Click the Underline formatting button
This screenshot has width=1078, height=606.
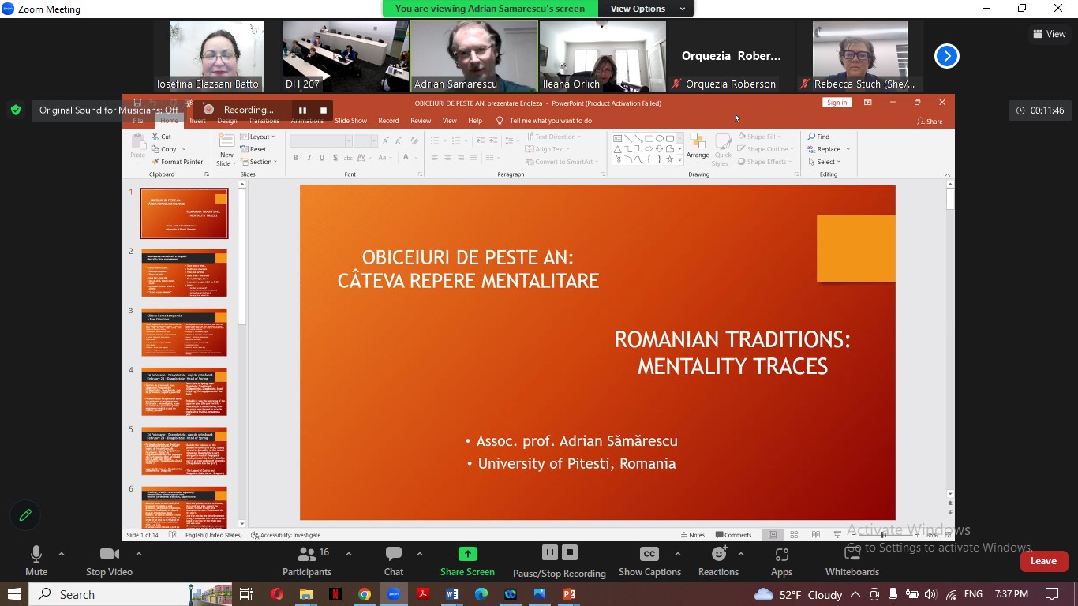pyautogui.click(x=321, y=158)
